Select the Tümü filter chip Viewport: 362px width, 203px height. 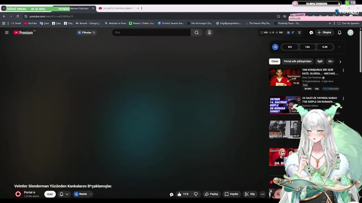point(275,61)
